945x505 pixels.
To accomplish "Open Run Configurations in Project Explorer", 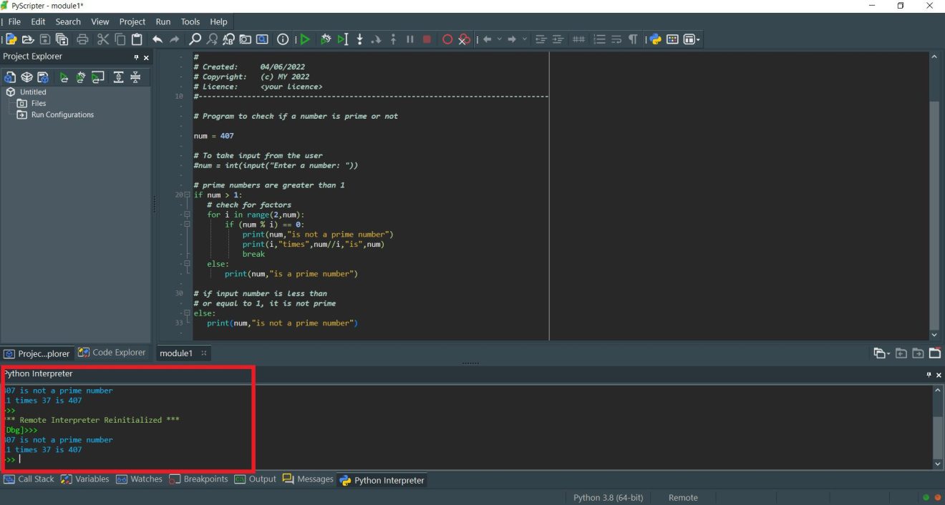I will point(63,114).
